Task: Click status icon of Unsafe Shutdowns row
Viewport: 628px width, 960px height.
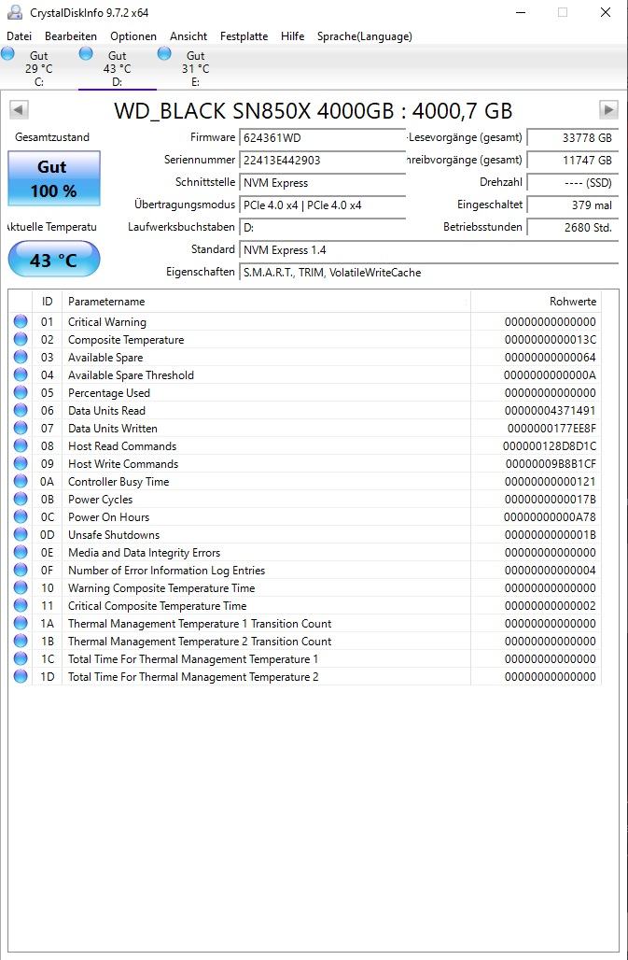Action: [x=21, y=534]
